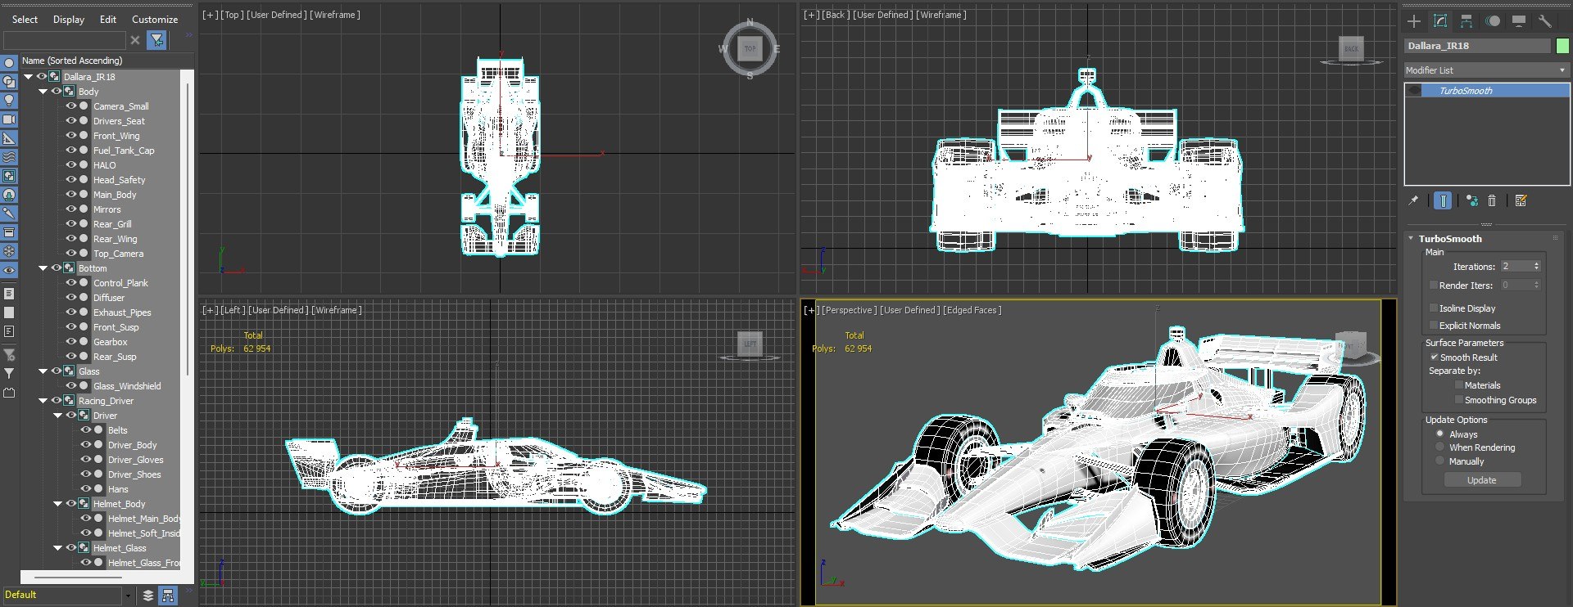Viewport: 1573px width, 607px height.
Task: Open the Display menu in Scene Explorer
Action: (69, 20)
